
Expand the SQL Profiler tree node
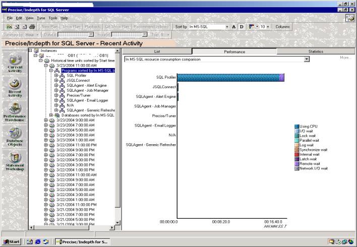56,75
